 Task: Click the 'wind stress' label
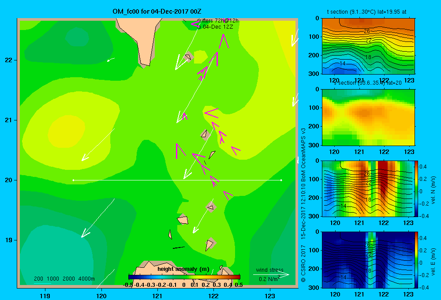270,270
